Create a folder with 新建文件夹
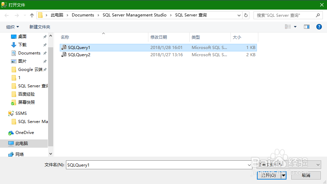The width and height of the screenshot is (327, 184). point(40,27)
